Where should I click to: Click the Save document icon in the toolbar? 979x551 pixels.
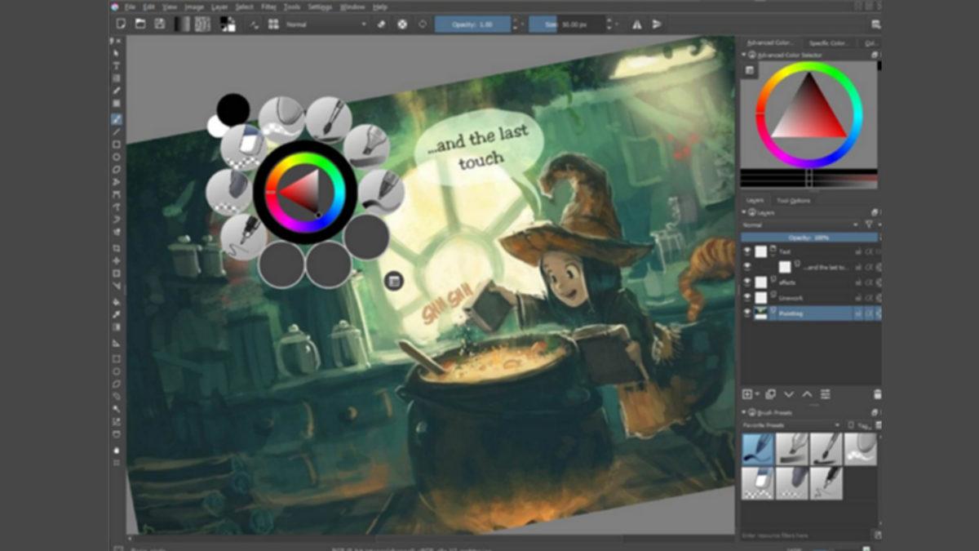point(158,24)
